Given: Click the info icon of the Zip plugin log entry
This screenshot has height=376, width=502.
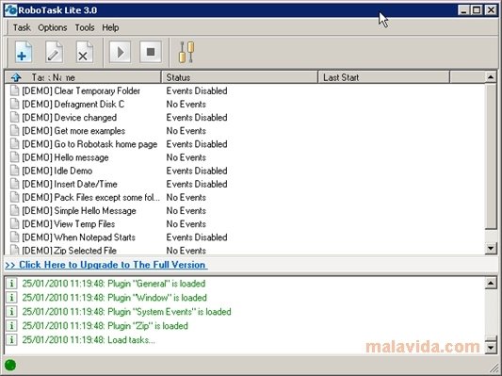Looking at the screenshot, I should [x=11, y=326].
